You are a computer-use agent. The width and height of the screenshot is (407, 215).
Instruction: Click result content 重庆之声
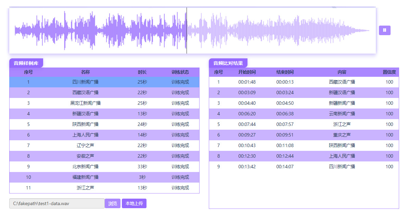point(342,135)
